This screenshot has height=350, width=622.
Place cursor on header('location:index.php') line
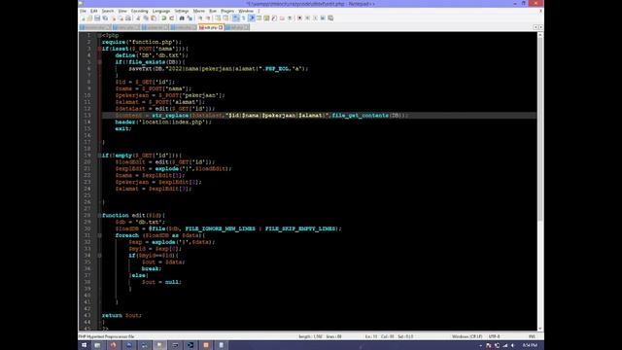tap(163, 122)
